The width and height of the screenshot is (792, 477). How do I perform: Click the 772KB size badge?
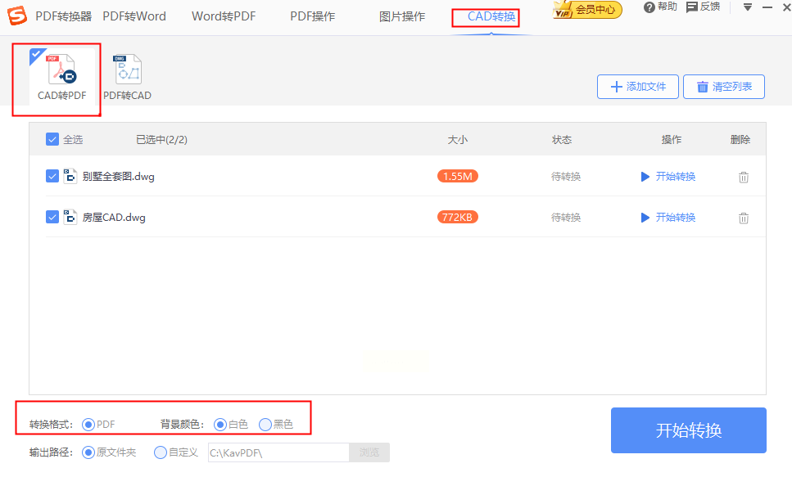pos(458,217)
